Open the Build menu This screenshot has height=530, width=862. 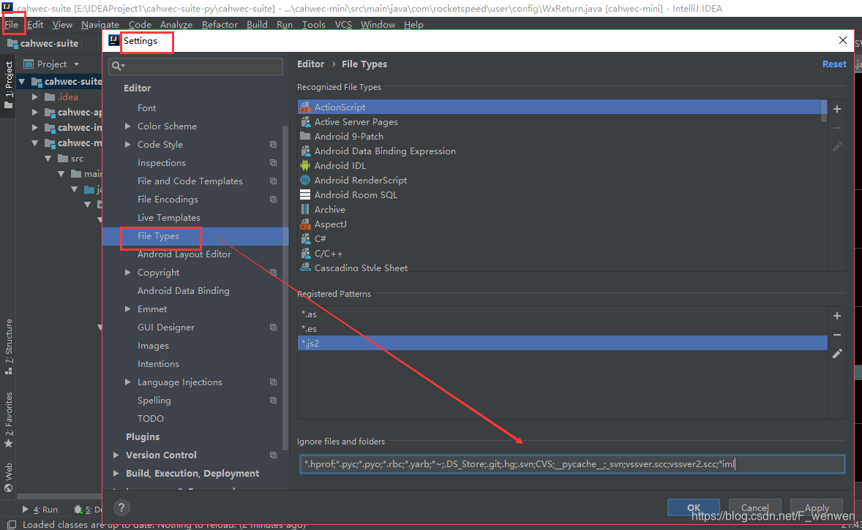point(257,25)
